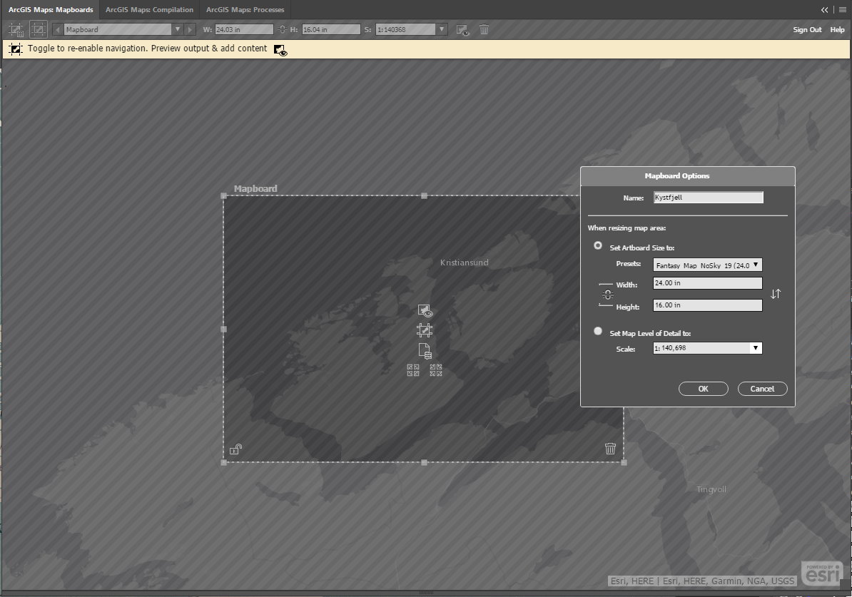Open the toolbar scale dropdown arrow
The height and width of the screenshot is (597, 852).
tap(442, 29)
